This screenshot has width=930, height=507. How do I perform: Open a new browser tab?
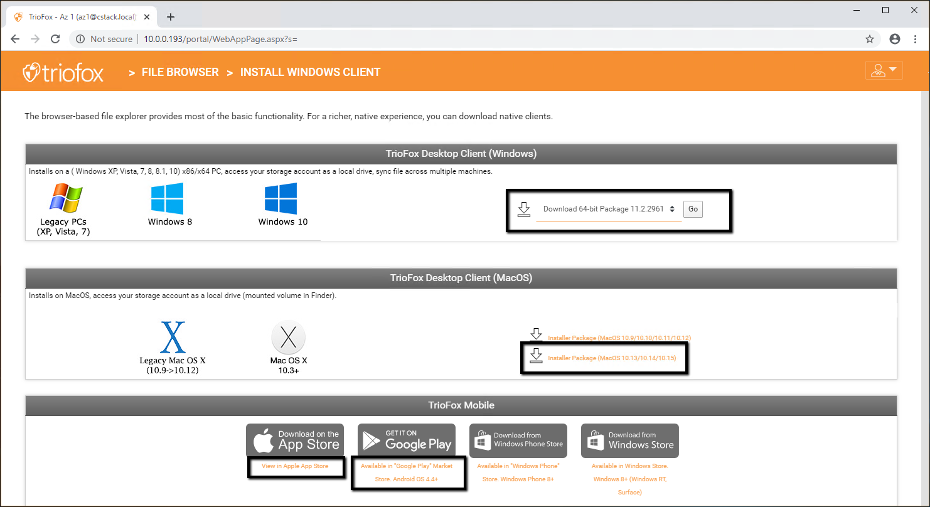(x=171, y=17)
